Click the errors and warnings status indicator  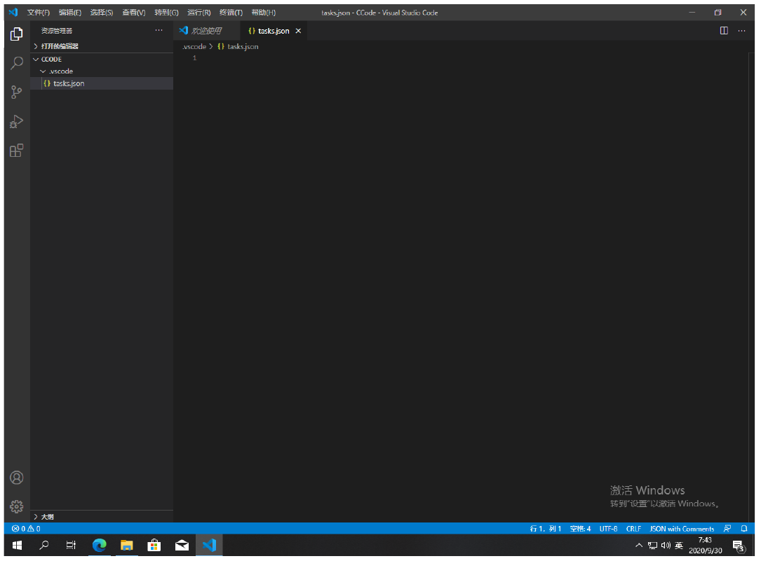26,529
